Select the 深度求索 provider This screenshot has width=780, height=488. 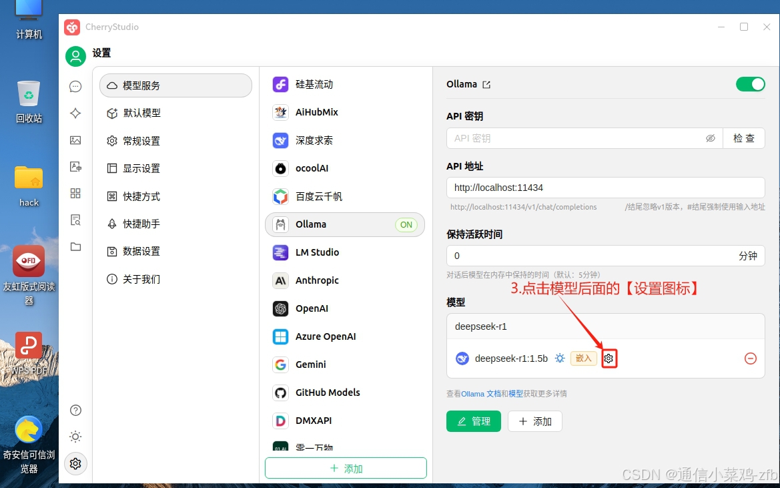point(345,140)
